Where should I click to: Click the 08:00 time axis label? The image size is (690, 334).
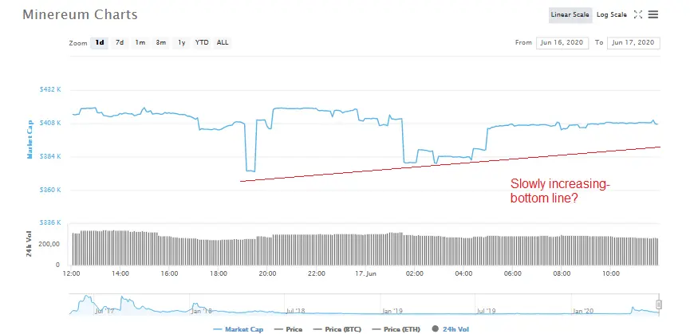pos(562,273)
